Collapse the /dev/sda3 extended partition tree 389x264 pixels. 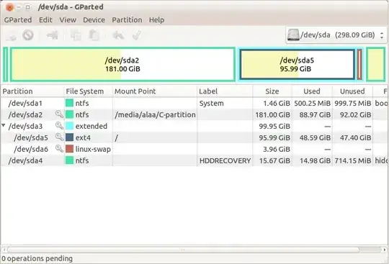[4, 126]
